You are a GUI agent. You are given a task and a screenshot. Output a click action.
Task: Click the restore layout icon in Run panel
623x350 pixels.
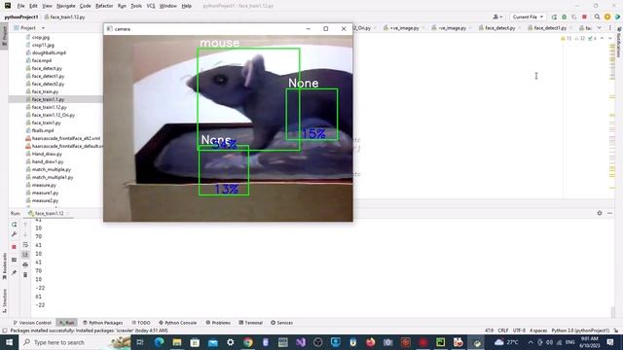(x=15, y=260)
